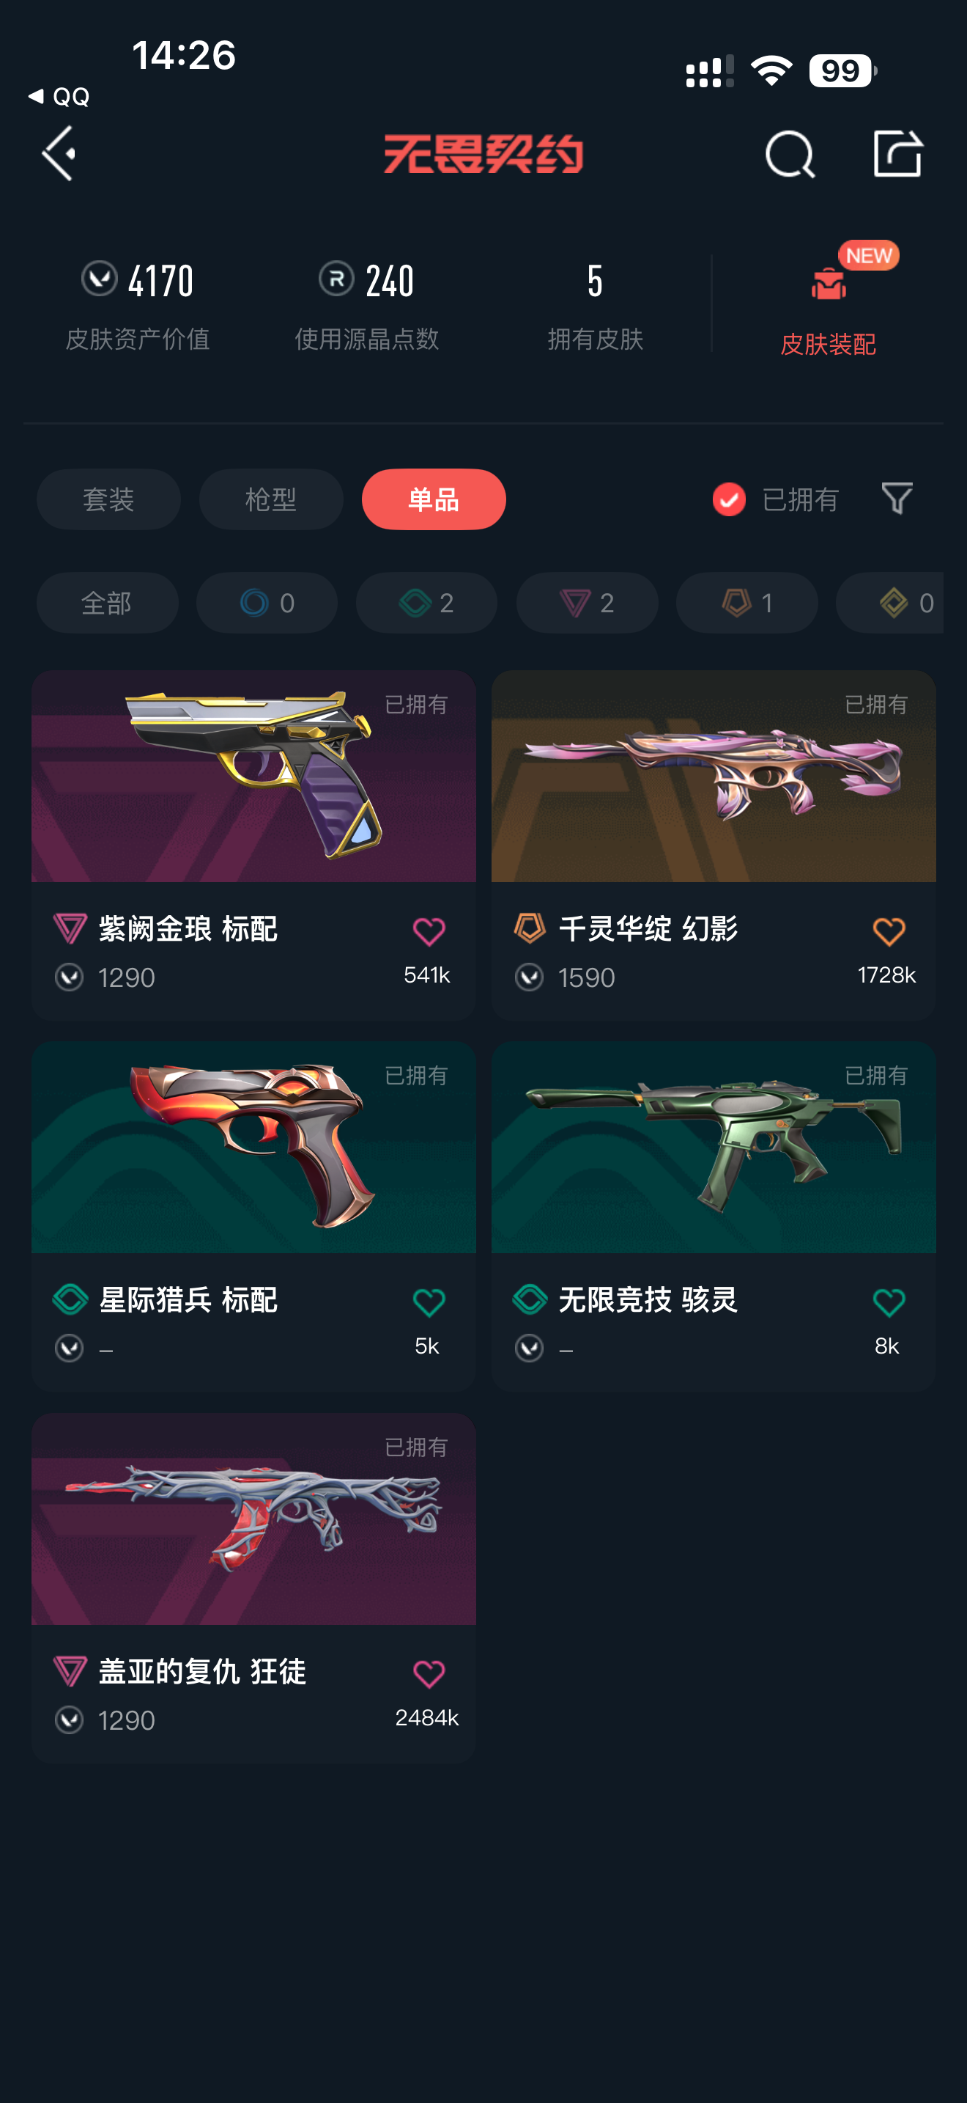This screenshot has width=967, height=2103.
Task: Toggle heart on 星际猎兵 标配
Action: tap(429, 1302)
